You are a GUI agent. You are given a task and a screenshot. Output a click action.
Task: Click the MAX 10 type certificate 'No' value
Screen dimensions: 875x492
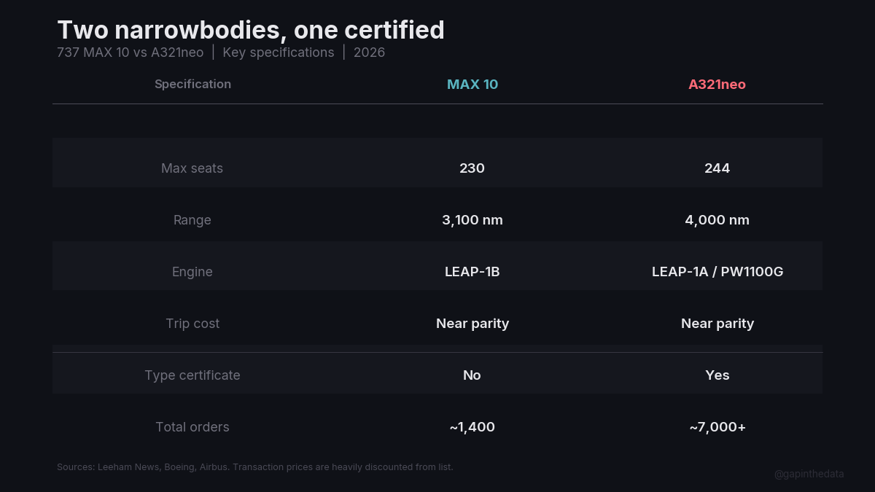(x=472, y=375)
